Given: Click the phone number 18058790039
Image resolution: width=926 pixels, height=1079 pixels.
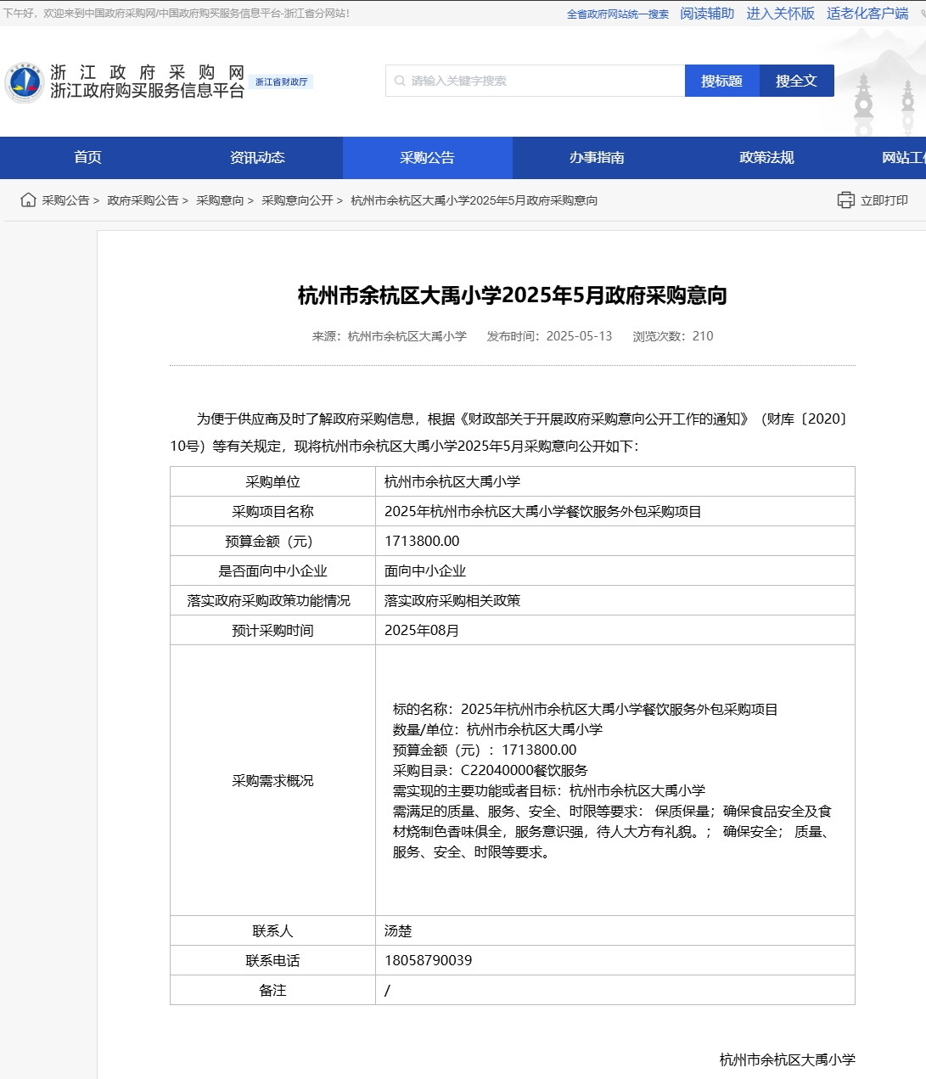Looking at the screenshot, I should tap(429, 960).
